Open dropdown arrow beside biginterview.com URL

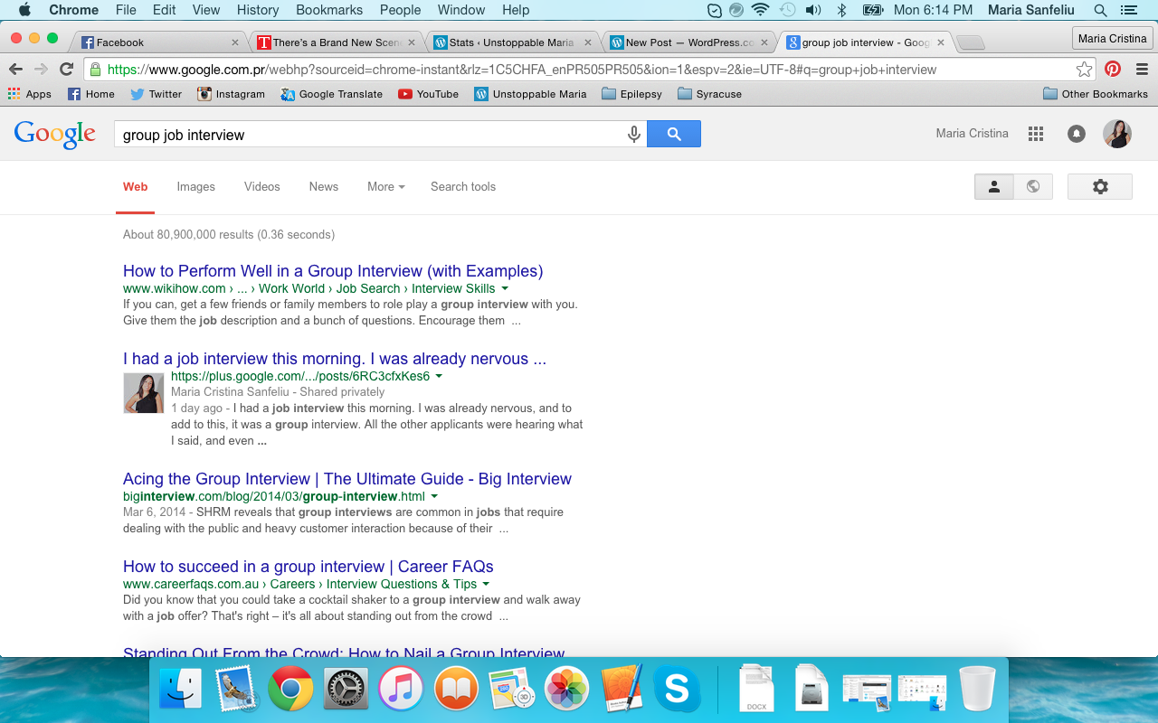point(434,497)
